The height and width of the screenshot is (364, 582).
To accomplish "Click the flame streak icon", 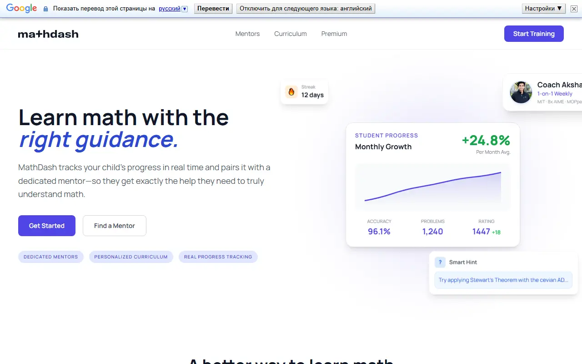I will [291, 91].
